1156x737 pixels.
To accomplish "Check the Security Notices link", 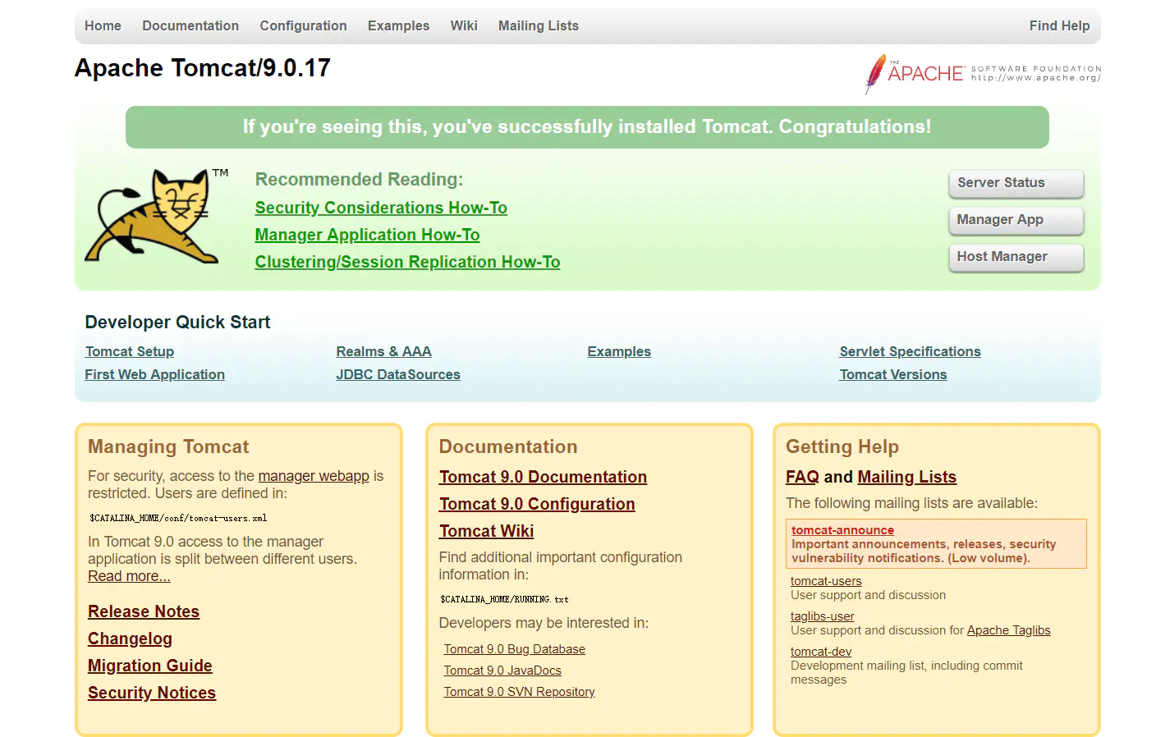I will point(152,693).
